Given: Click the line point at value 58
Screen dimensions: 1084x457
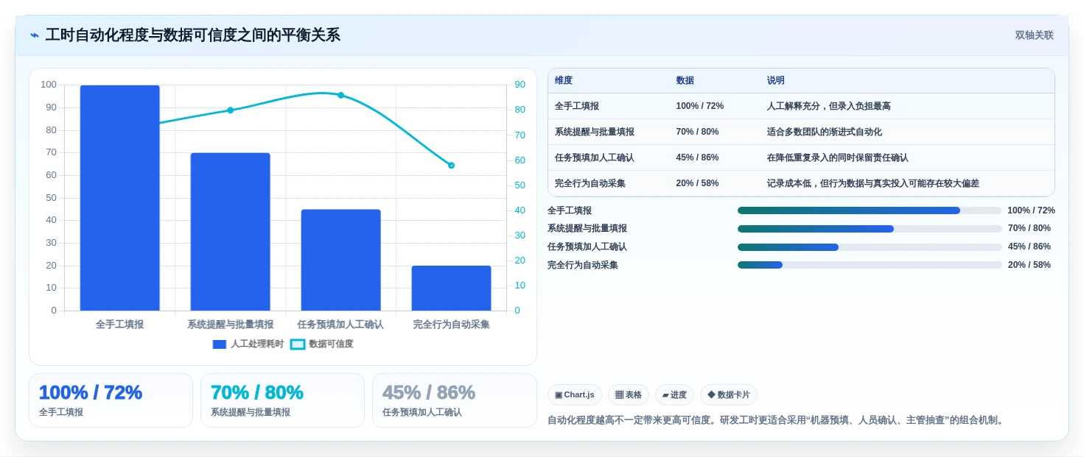Looking at the screenshot, I should [452, 166].
